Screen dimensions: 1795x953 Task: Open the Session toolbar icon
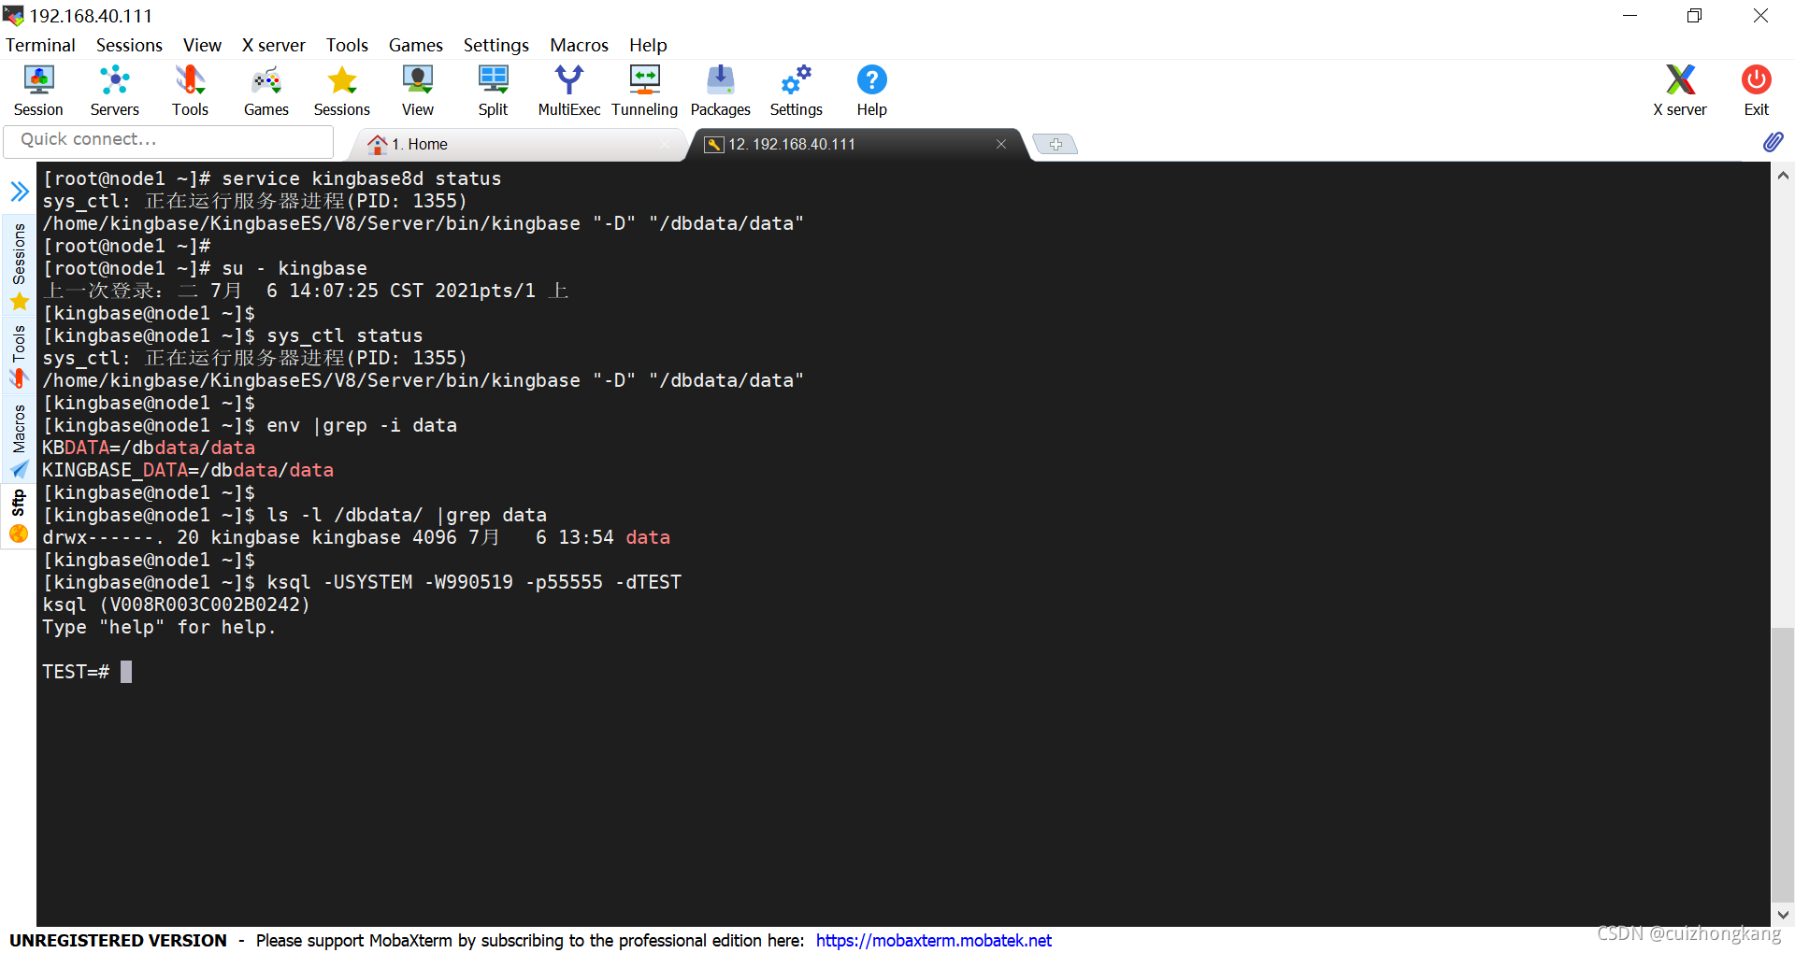[x=38, y=91]
